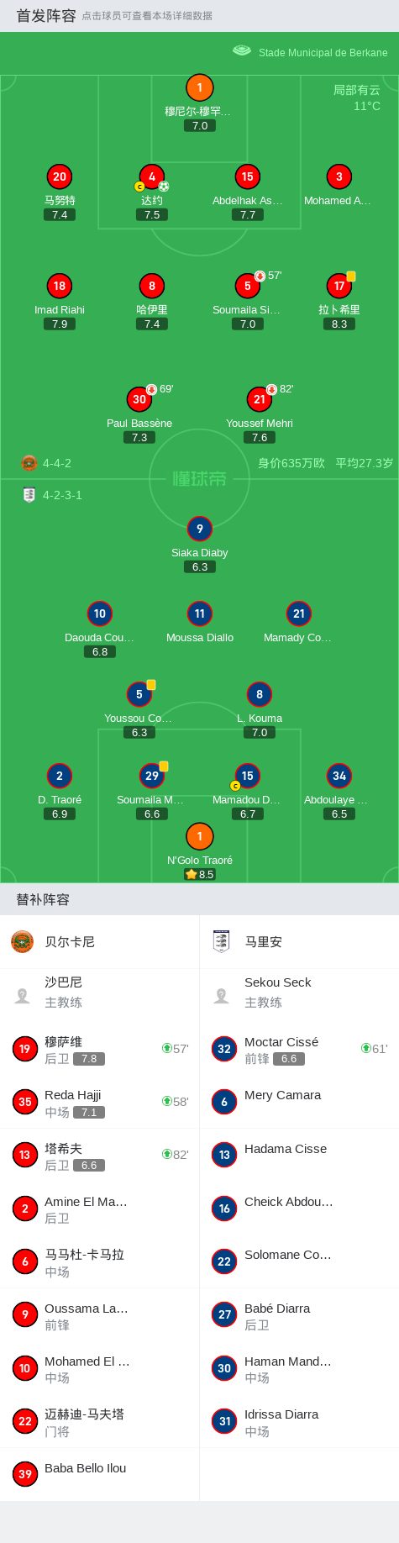Open goalkeeper N'Golo Traoré's player badge
Image resolution: width=399 pixels, height=1543 pixels.
(x=200, y=836)
